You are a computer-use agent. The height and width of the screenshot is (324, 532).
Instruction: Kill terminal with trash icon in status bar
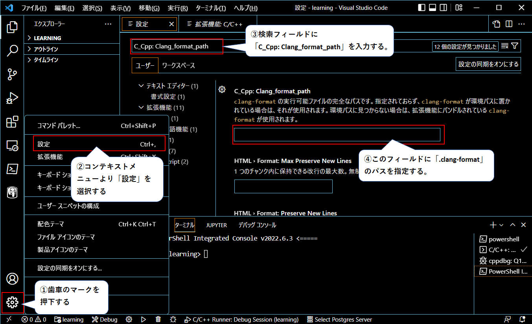coord(158,319)
